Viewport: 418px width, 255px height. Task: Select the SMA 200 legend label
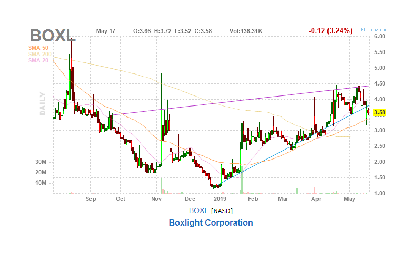click(x=39, y=54)
